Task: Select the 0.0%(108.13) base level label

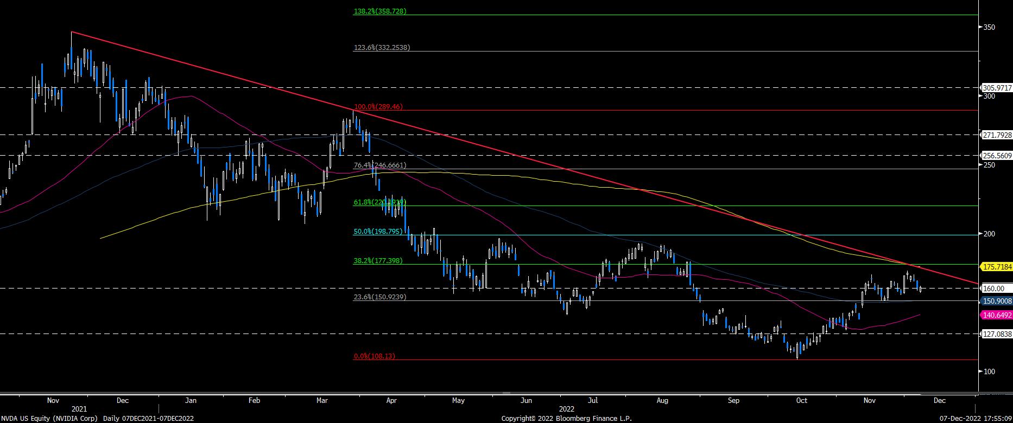Action: (x=374, y=356)
